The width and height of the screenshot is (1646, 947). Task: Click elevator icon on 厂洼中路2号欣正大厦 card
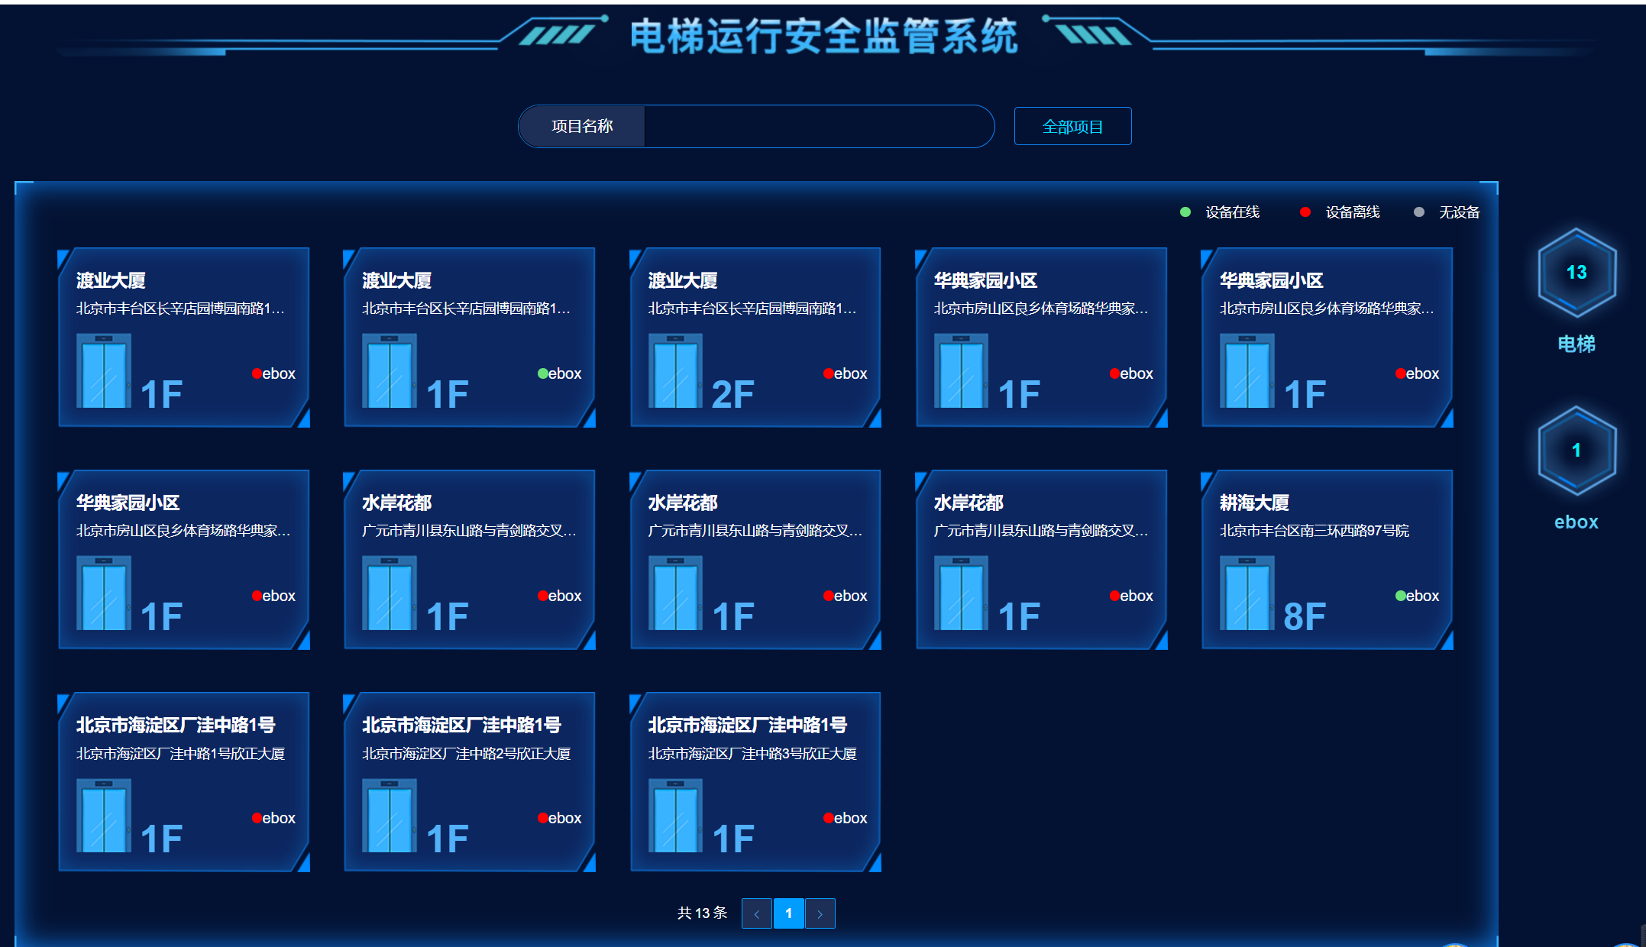390,815
